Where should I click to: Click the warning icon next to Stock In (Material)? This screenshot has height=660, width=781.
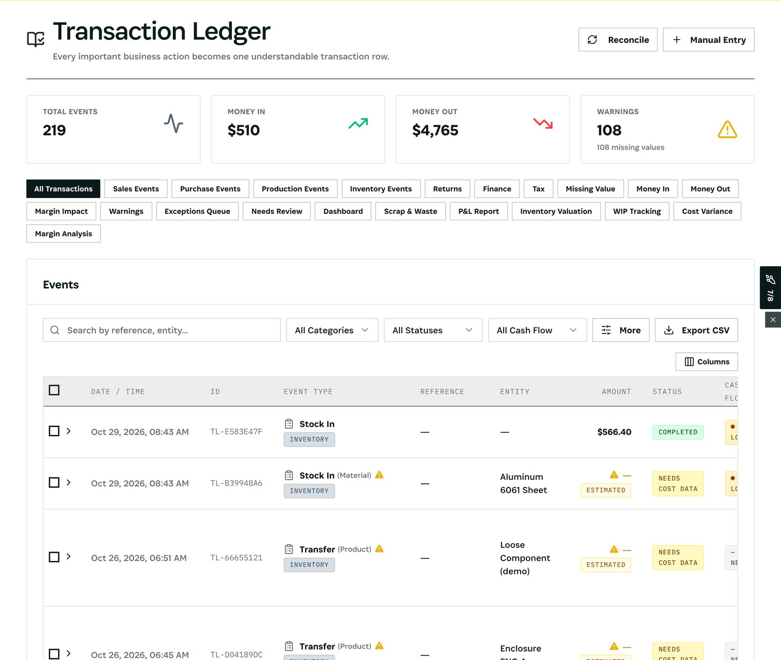tap(379, 475)
